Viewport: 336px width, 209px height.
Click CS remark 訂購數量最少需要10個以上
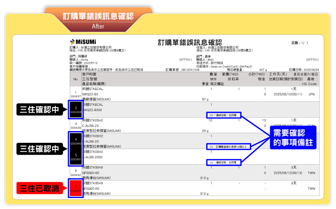click(228, 147)
